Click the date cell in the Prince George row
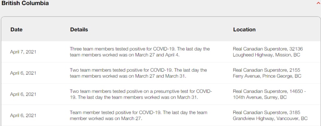This screenshot has height=126, width=321. (x=23, y=73)
